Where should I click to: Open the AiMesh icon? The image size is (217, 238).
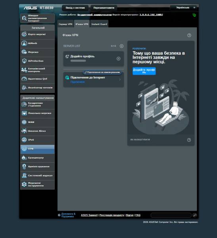[x=24, y=43]
